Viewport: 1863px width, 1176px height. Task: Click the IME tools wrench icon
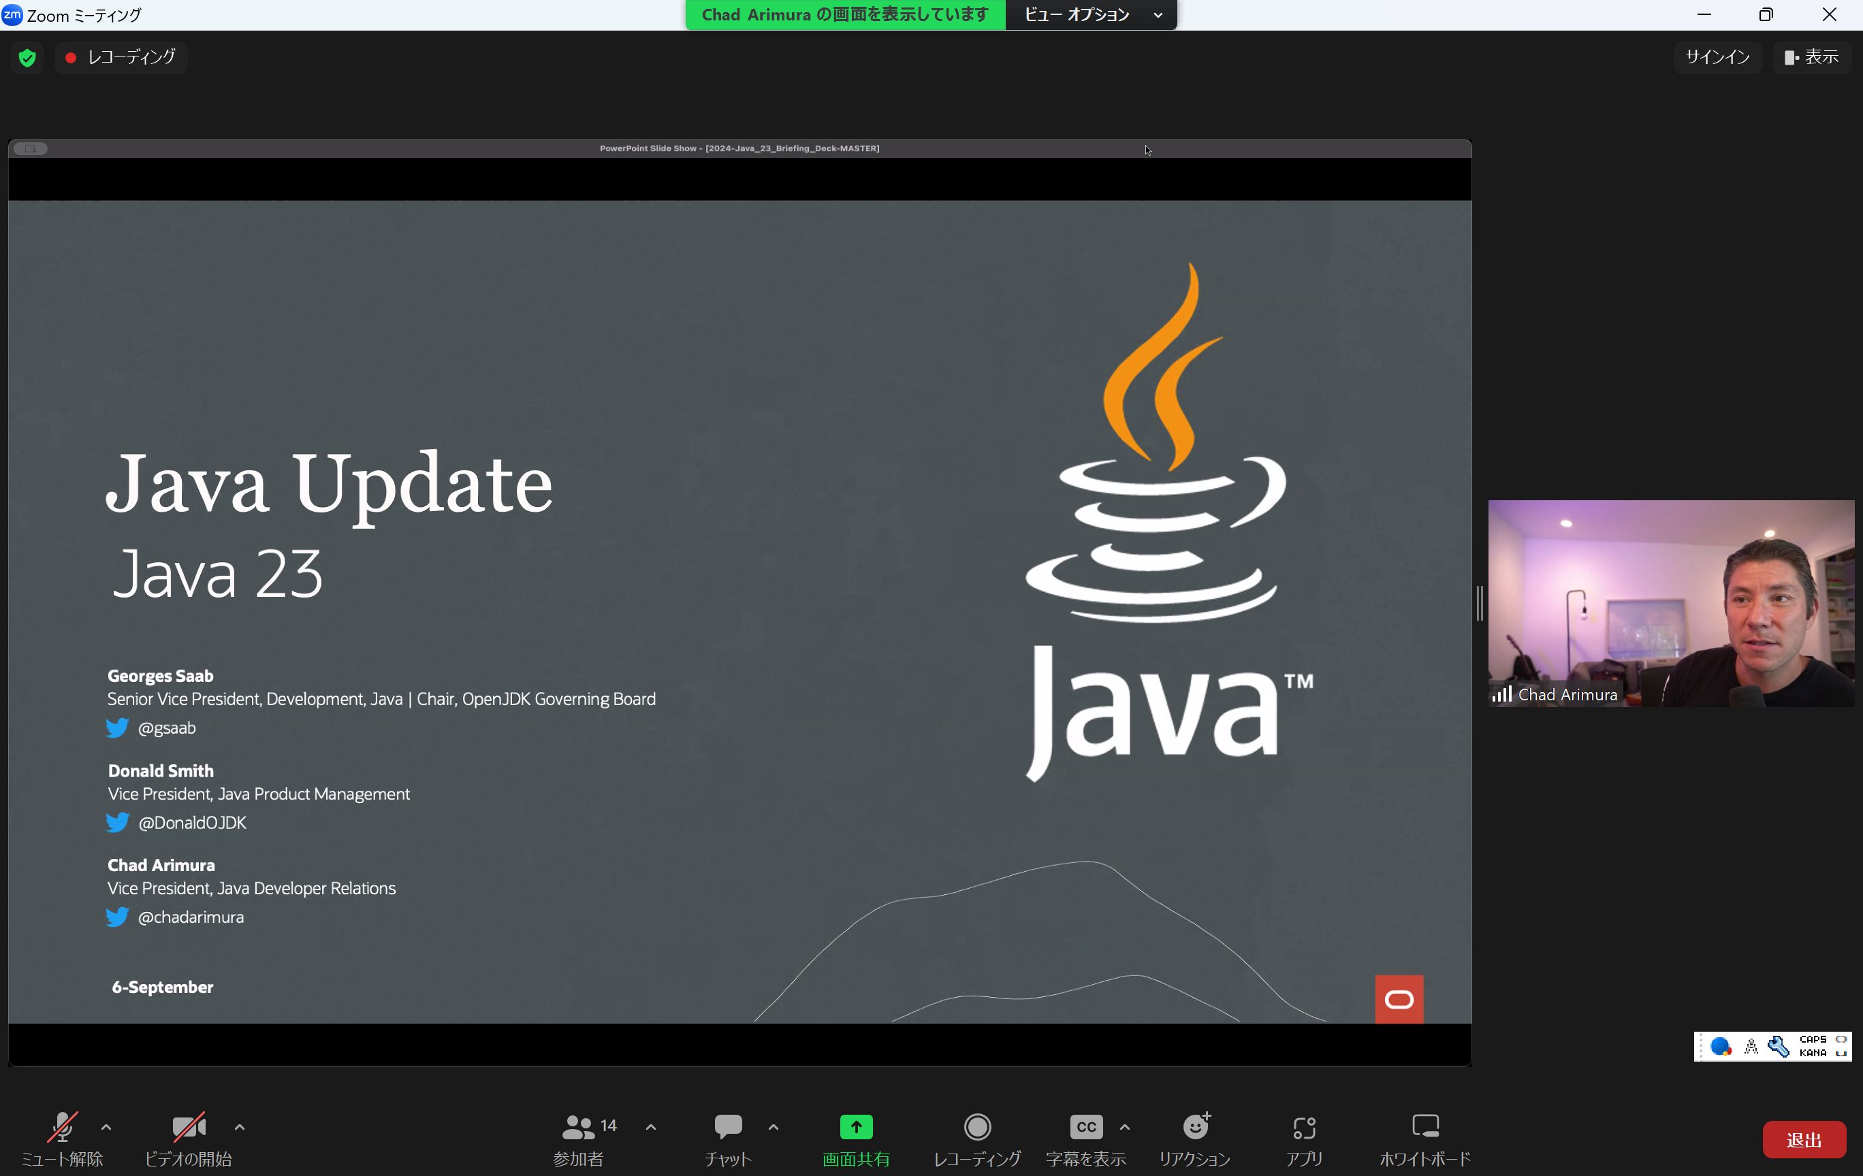pos(1779,1047)
